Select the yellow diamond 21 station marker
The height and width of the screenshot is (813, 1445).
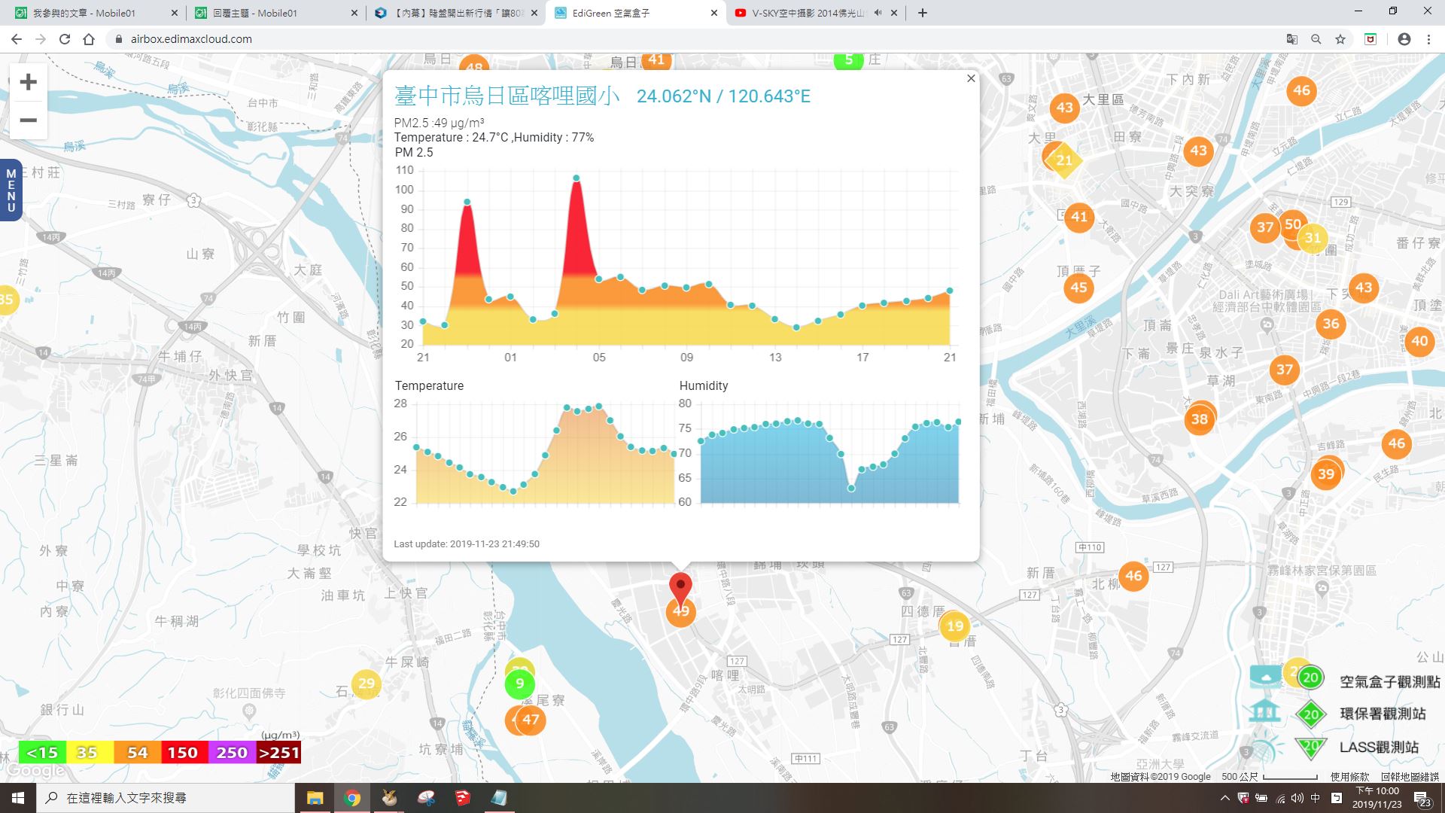pos(1064,160)
